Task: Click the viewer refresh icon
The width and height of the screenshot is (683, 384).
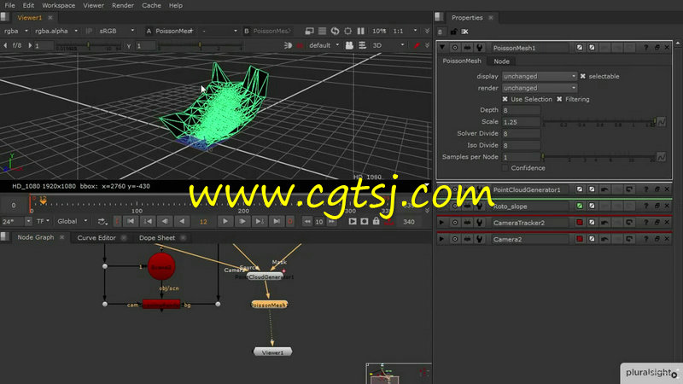Action: [335, 31]
